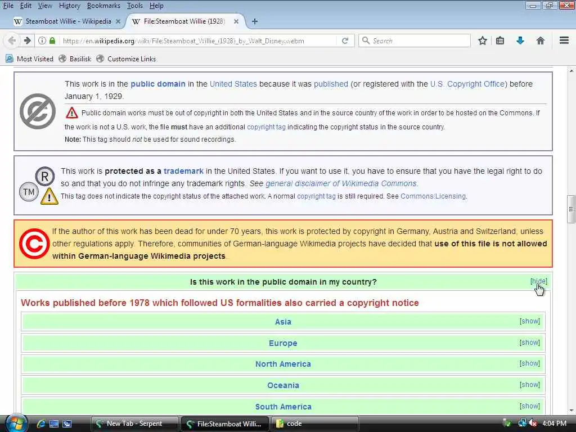Open the Tools menu
The height and width of the screenshot is (432, 576).
(x=135, y=6)
